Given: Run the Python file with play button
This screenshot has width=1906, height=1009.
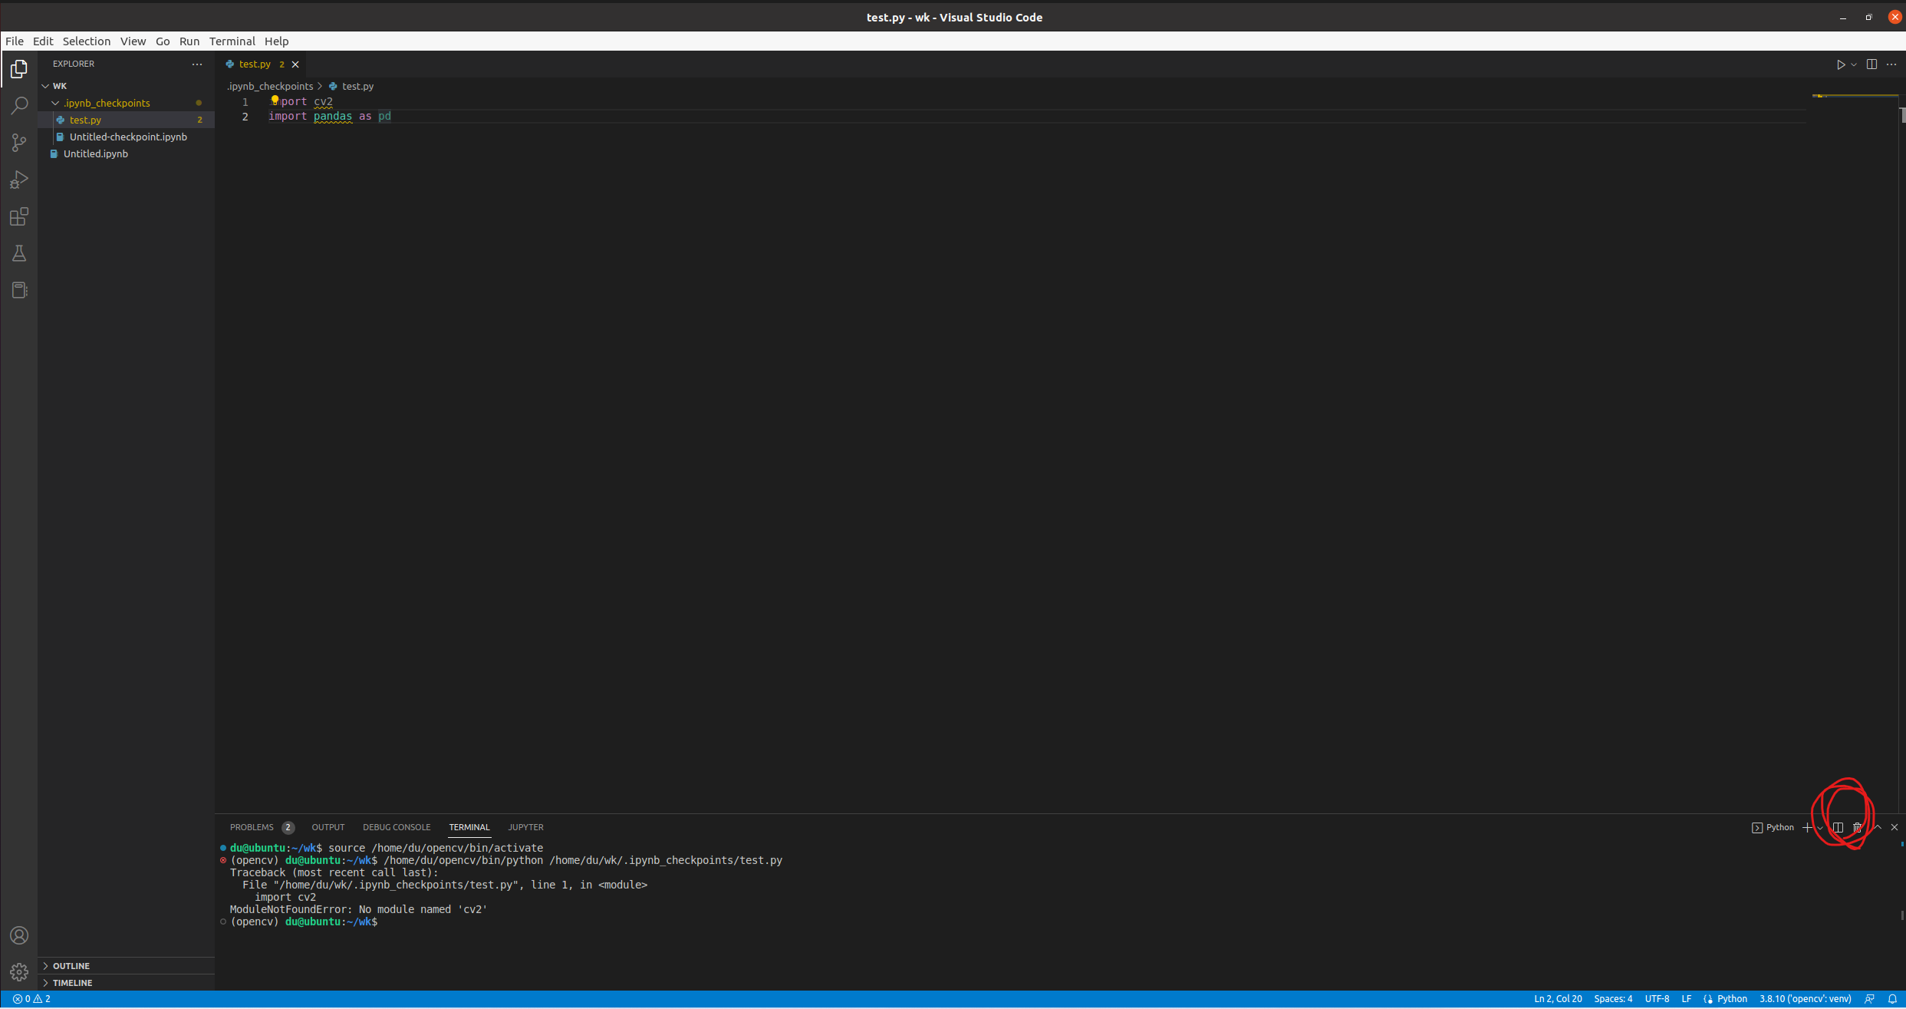Looking at the screenshot, I should coord(1840,64).
